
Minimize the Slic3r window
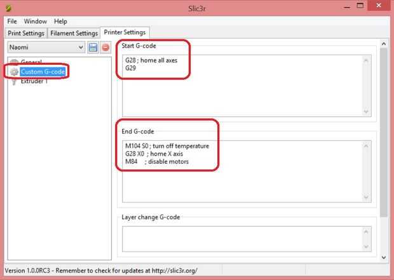click(x=347, y=7)
